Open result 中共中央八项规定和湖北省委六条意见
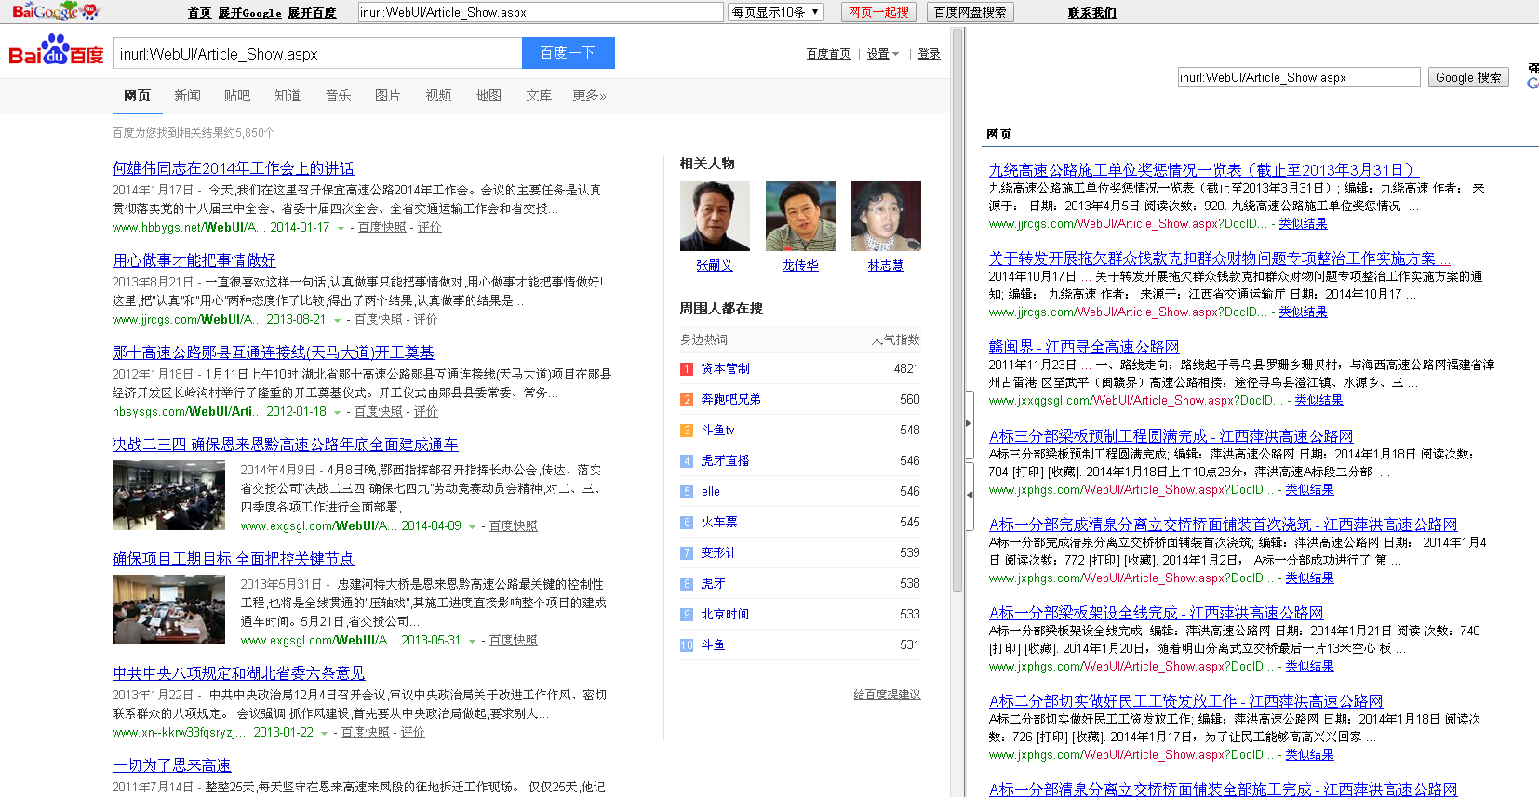Image resolution: width=1539 pixels, height=797 pixels. (x=239, y=673)
